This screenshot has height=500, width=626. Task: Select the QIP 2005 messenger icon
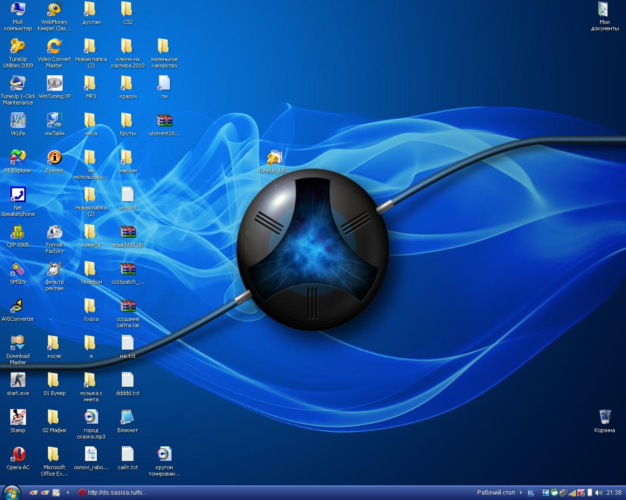point(18,232)
